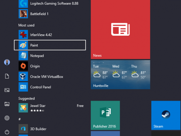The width and height of the screenshot is (181, 136).
Task: Select Wednesday's forecast in the weather tile
Action: pos(119,72)
